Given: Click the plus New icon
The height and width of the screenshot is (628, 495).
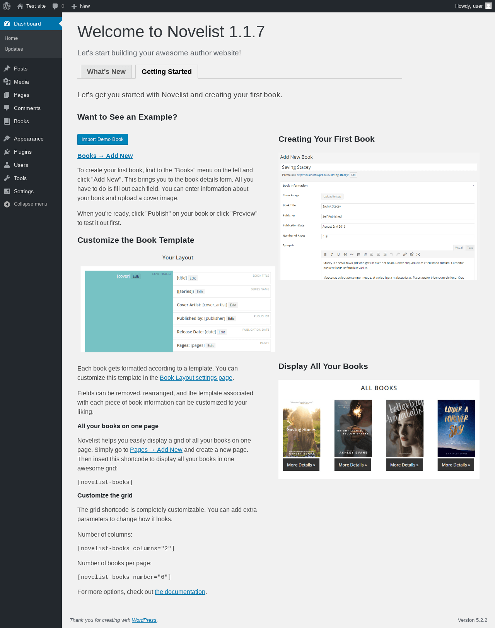Looking at the screenshot, I should coord(74,6).
